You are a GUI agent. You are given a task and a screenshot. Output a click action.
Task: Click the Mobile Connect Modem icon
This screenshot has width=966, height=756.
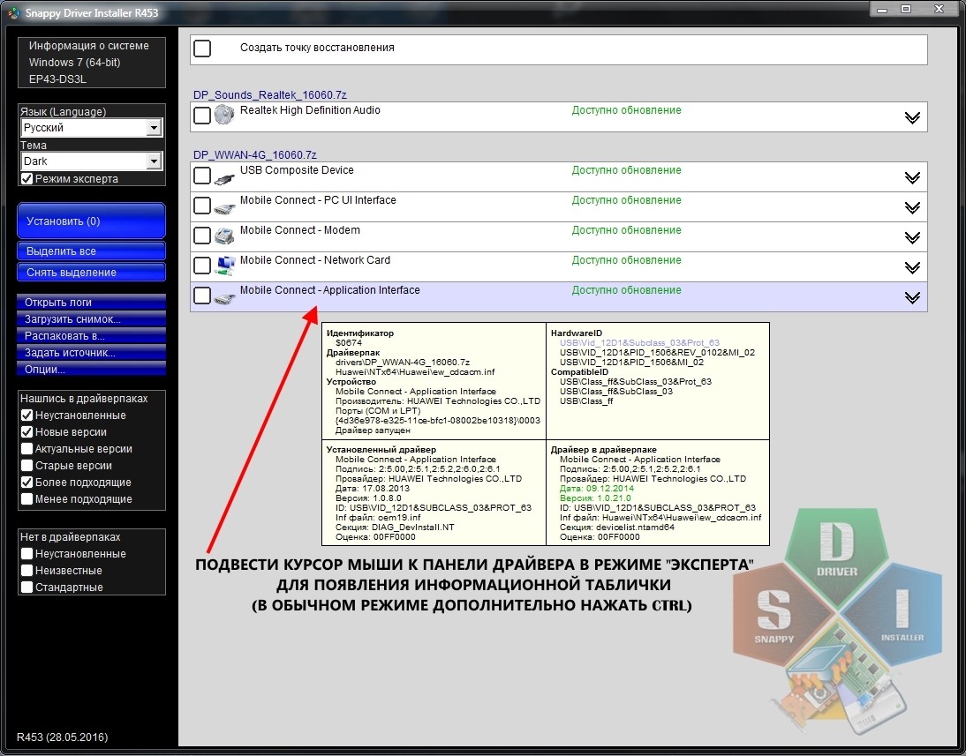pyautogui.click(x=225, y=236)
